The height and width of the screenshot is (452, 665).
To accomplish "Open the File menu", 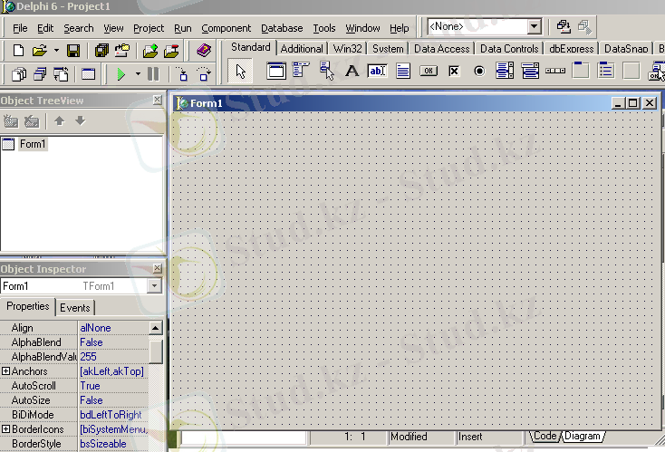I will coord(20,28).
